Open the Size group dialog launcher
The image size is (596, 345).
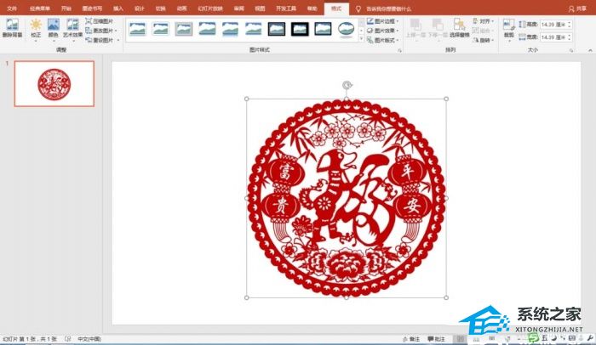(x=571, y=50)
